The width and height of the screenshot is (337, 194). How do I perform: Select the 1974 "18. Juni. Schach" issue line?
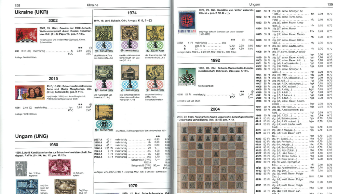pos(123,21)
